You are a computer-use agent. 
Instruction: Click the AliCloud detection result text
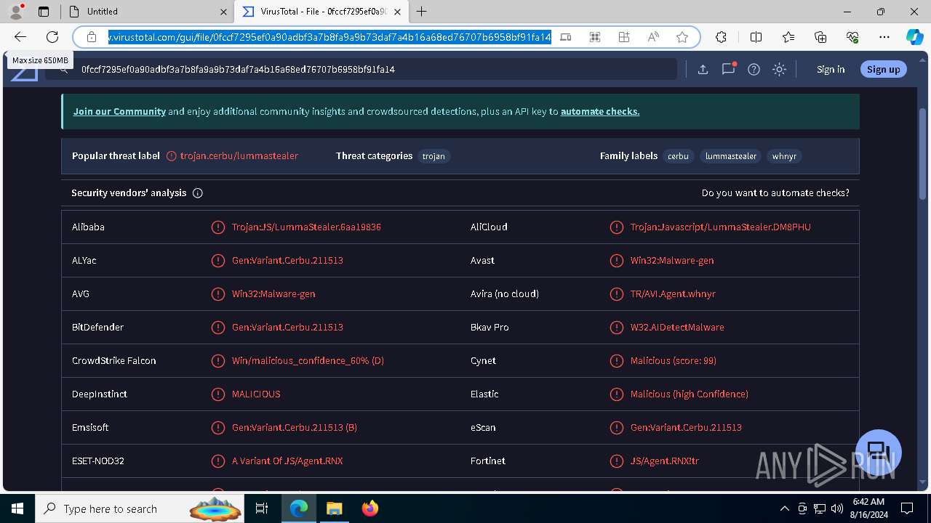coord(720,227)
